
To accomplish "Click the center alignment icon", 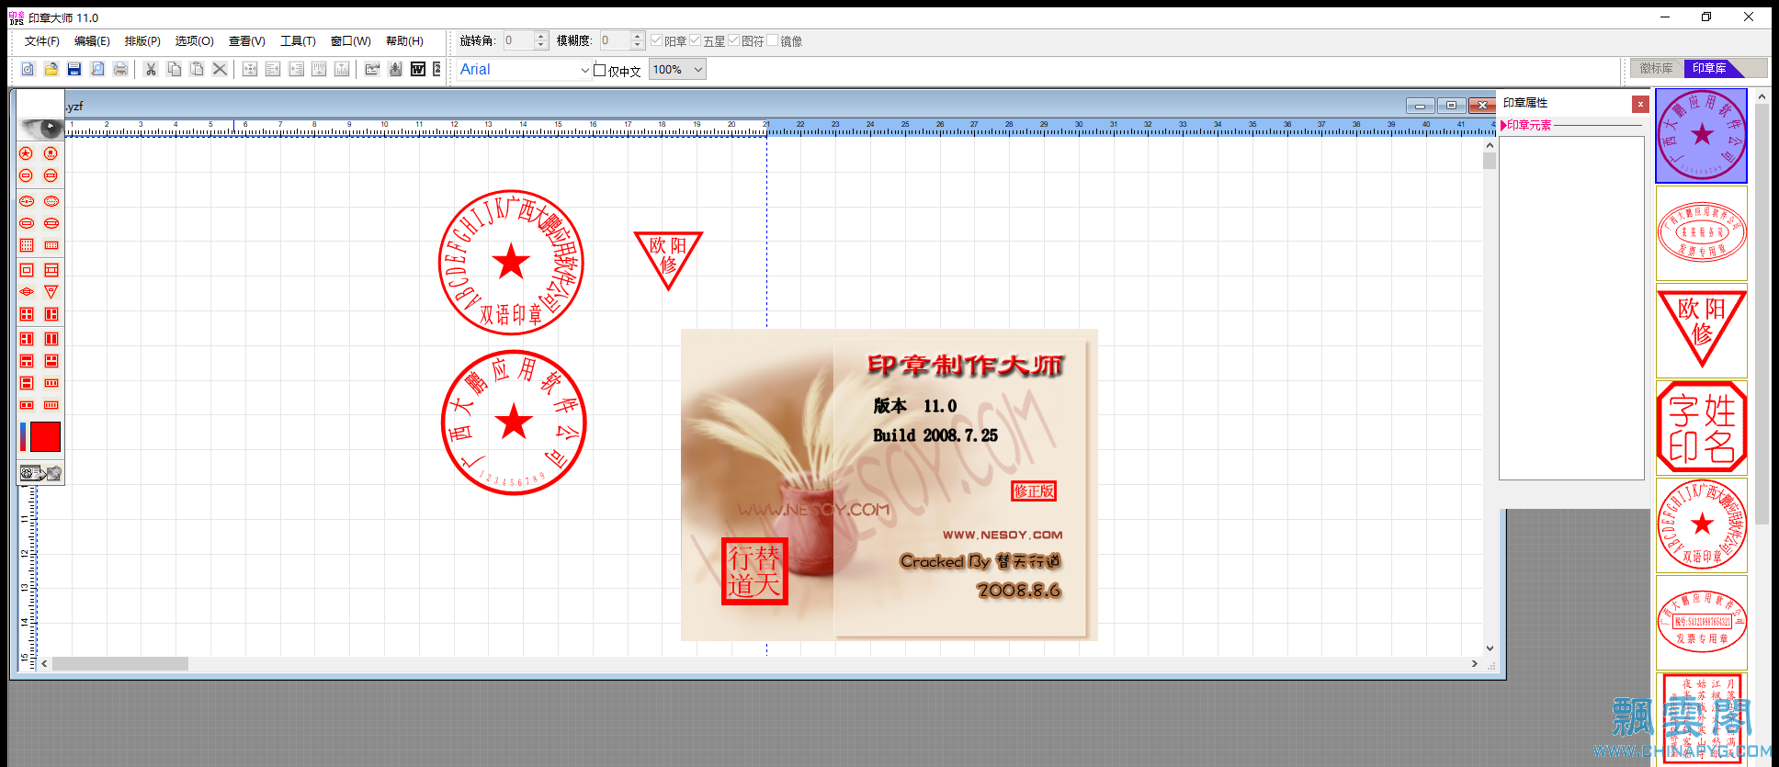I will 250,69.
